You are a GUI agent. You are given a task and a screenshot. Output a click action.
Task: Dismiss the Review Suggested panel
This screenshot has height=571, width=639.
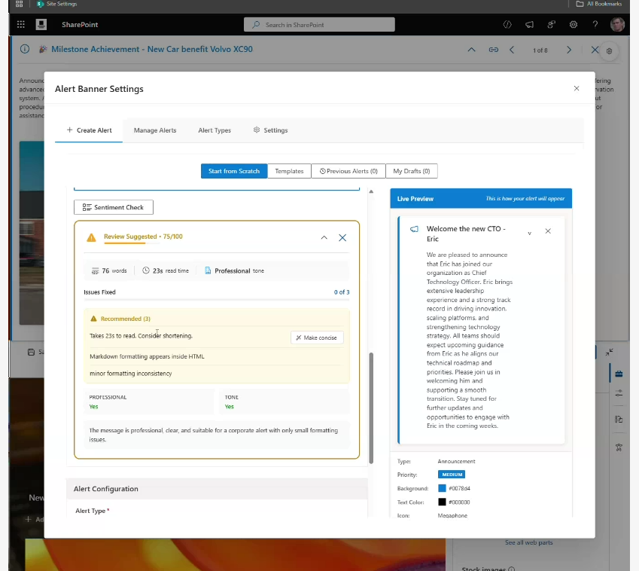pyautogui.click(x=342, y=237)
